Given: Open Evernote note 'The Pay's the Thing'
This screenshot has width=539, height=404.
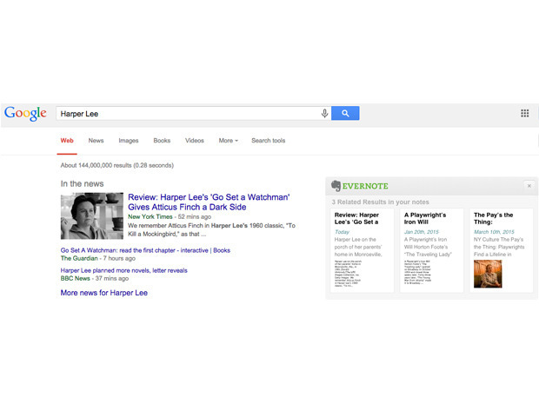Looking at the screenshot, I should coord(502,250).
